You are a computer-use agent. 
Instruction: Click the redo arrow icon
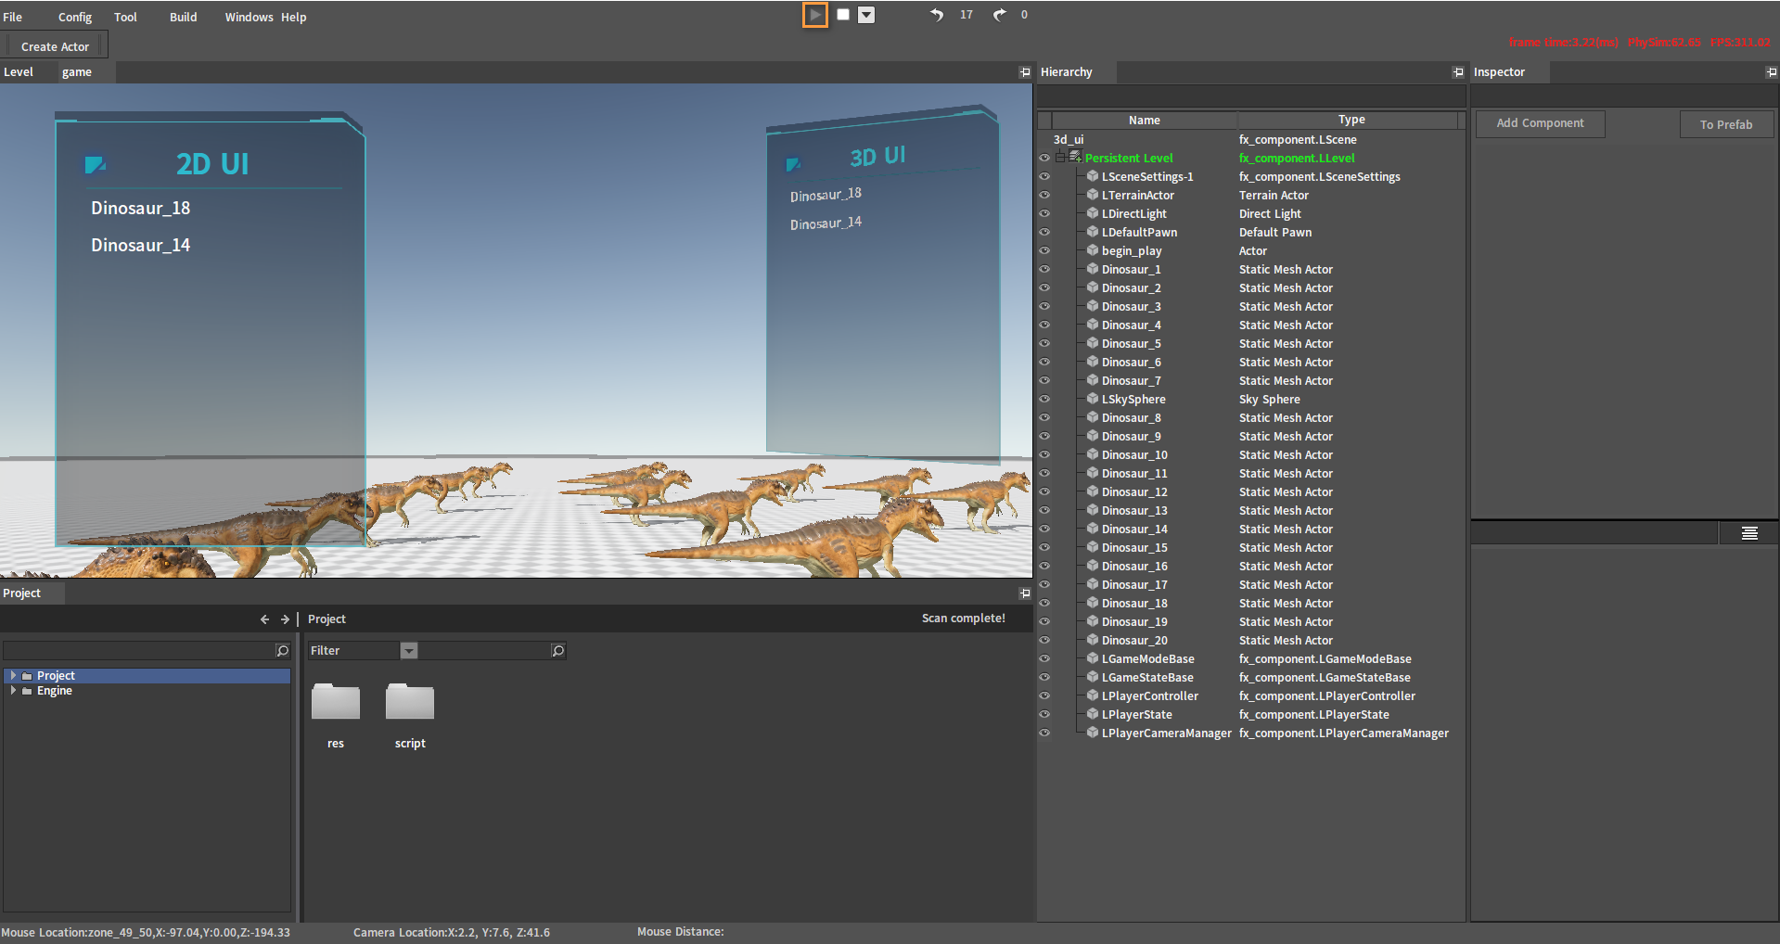pos(999,15)
